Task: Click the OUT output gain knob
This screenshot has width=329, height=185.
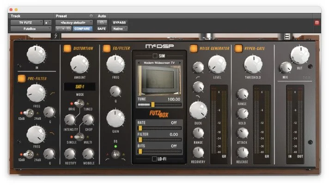Action: point(300,55)
